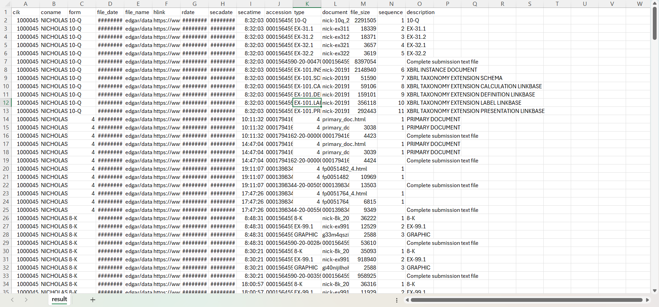Click vertical scrollbar down arrow
The height and width of the screenshot is (307, 659).
coord(655,291)
